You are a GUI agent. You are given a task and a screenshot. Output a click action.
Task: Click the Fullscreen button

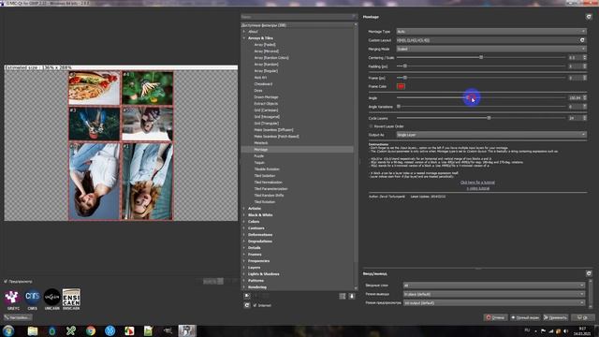tap(526, 317)
